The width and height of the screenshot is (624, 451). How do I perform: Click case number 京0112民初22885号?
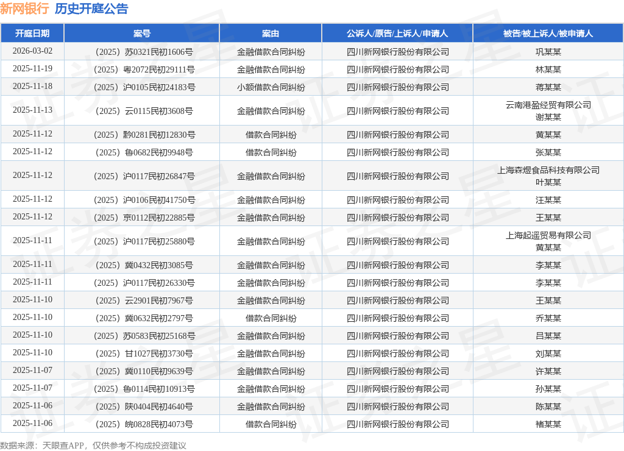144,218
